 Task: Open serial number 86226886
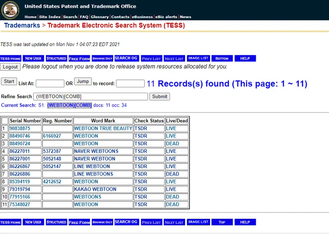pos(20,174)
